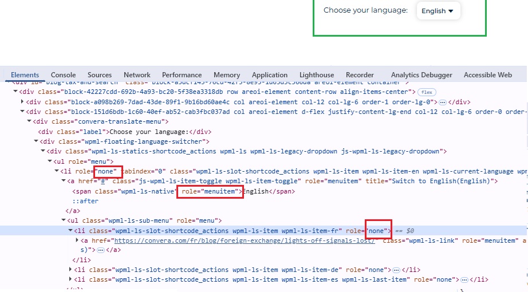This screenshot has width=528, height=292.
Task: Click ellipsis in the wpml-ls-item-es row
Action: (464, 280)
